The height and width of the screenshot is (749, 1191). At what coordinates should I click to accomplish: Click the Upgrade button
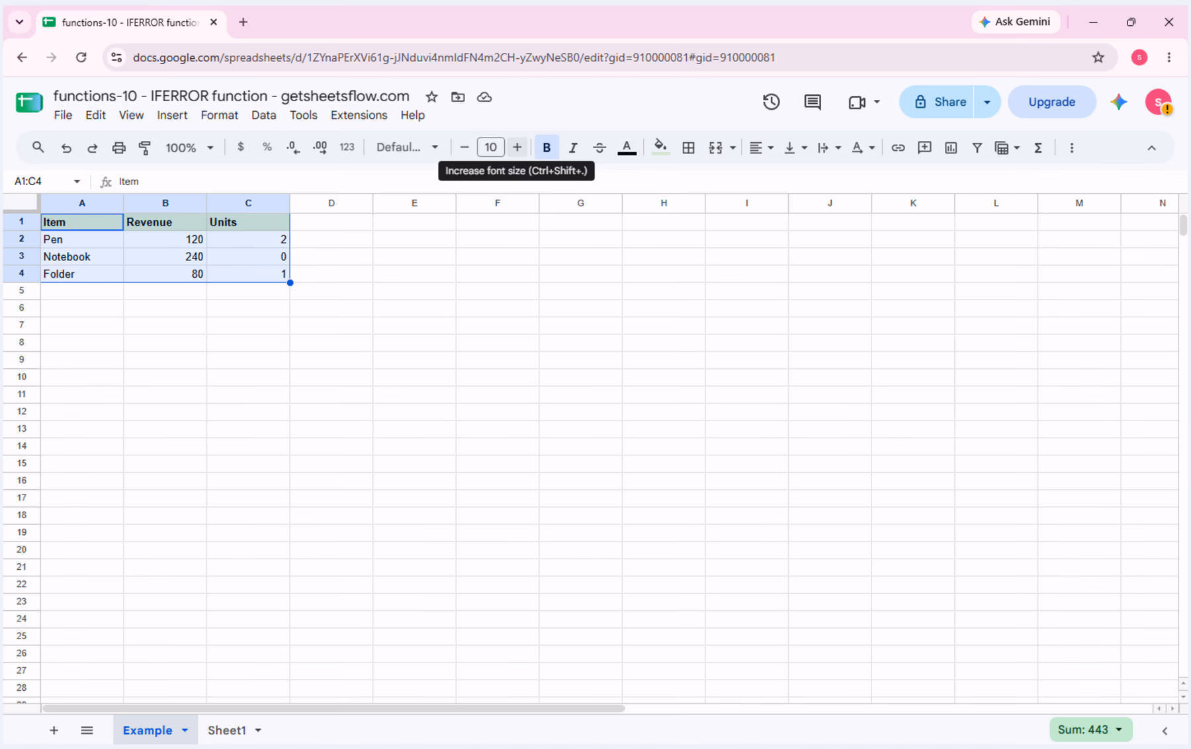[x=1051, y=102]
